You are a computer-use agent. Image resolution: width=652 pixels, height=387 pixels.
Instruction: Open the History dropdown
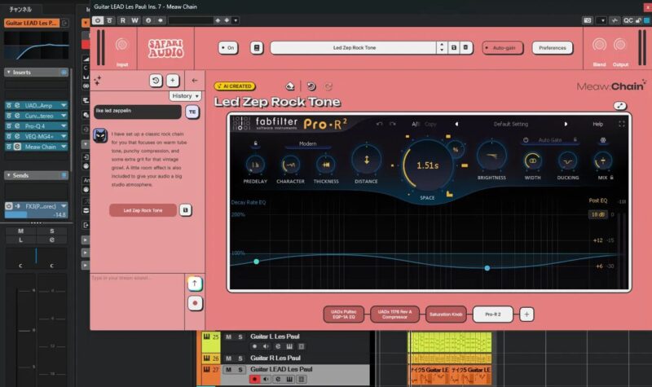click(186, 96)
